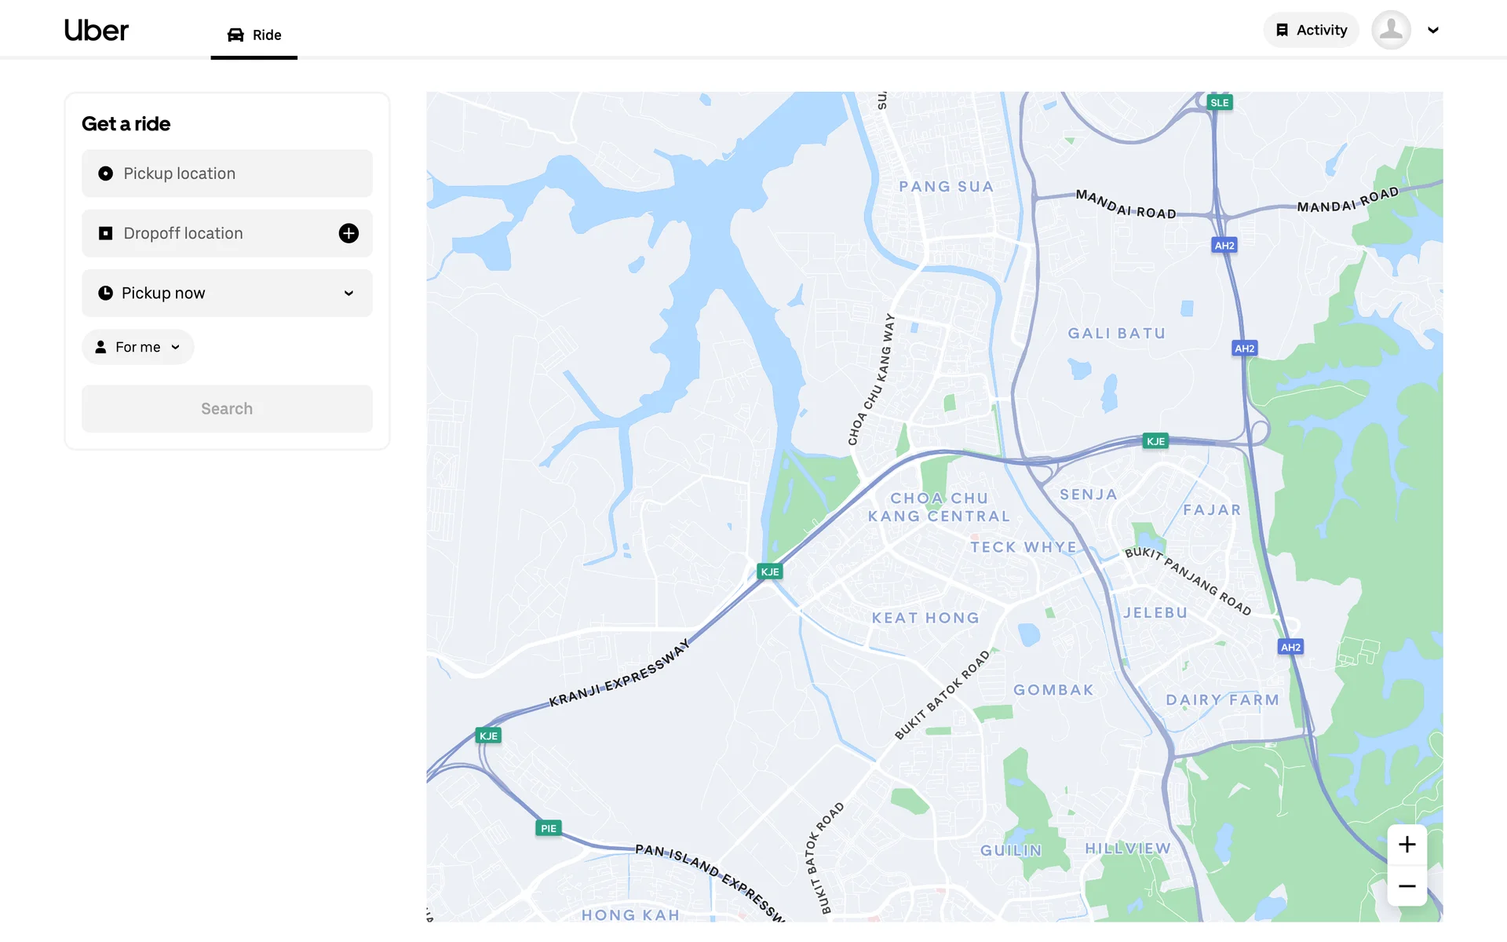Click the Choa Chu Kang Central map label
The image size is (1507, 942).
pos(939,507)
